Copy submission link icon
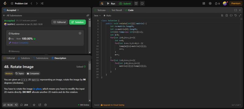Screen dimensions: 244x109 point(88,15)
